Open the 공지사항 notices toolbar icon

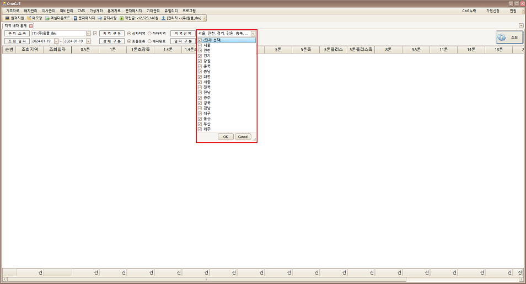pos(100,18)
